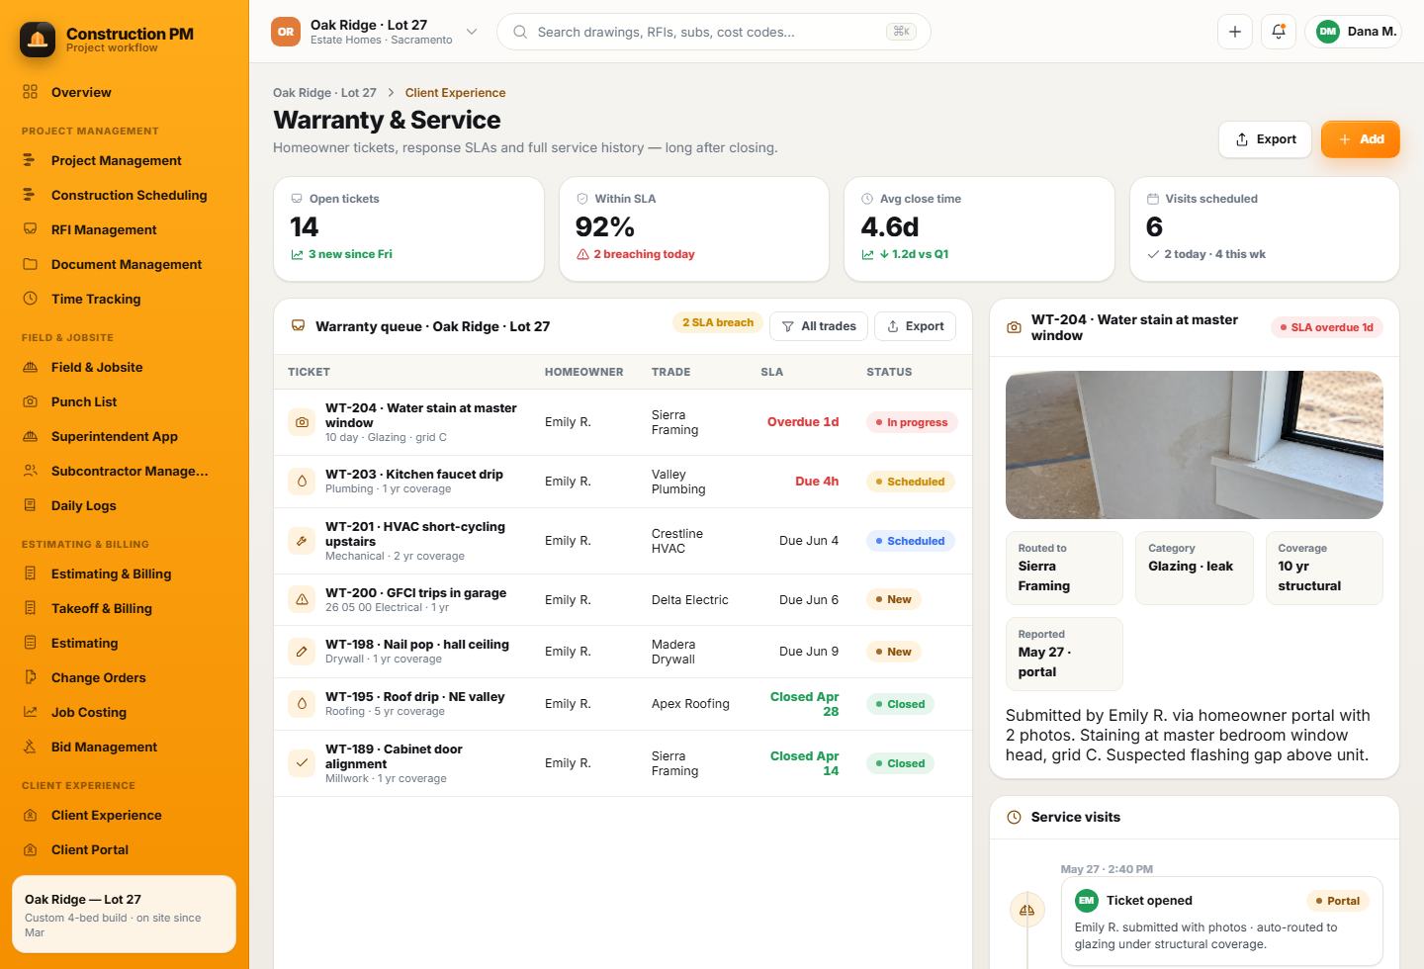Screen dimensions: 1424x969
Task: Click the Open tickets stat card
Action: click(x=408, y=228)
